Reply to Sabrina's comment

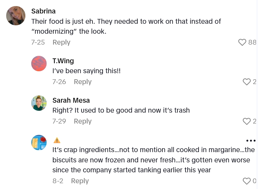click(x=61, y=42)
